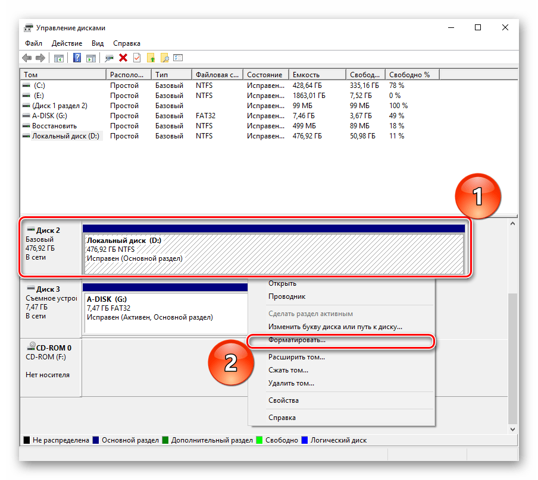
Task: Click the scroll down arrow of disk pane
Action: (512, 429)
